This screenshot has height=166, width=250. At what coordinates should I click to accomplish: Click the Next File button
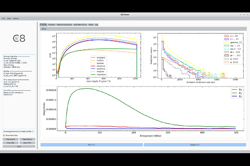pyautogui.click(x=27, y=143)
